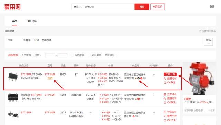
Task: Click 立即询价 icon in the 5000-quantity row
Action: coord(165,94)
